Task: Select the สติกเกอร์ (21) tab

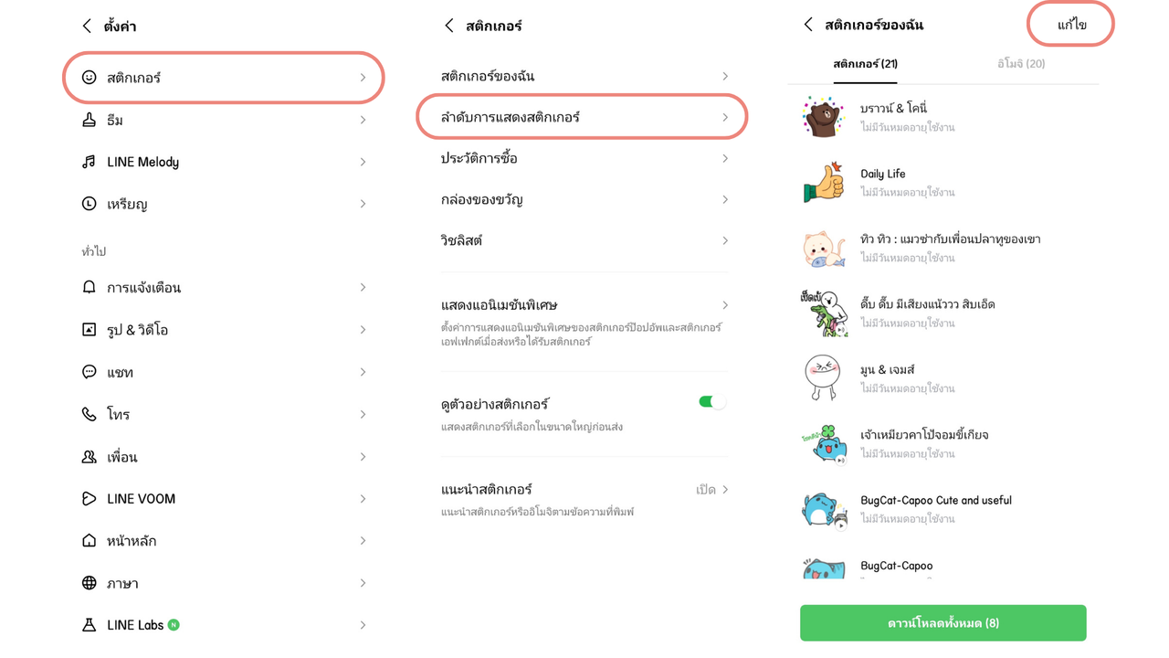Action: (865, 64)
